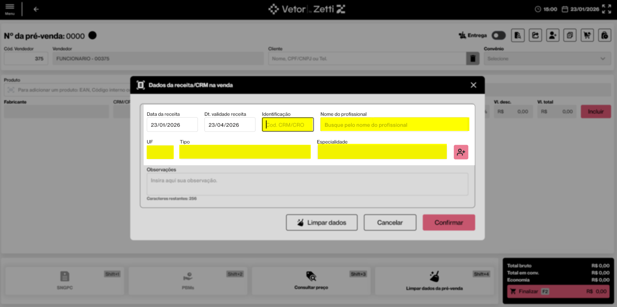Click the calendar icon beside 23/01/2026 in header
This screenshot has width=617, height=307.
[565, 9]
